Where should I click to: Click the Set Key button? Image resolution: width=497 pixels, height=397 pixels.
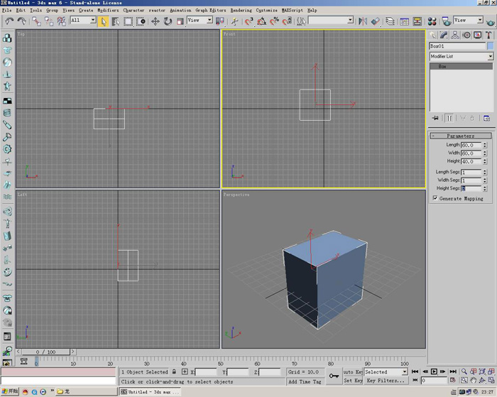click(353, 381)
